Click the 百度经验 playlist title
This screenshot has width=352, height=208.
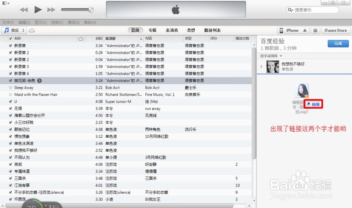coord(272,41)
